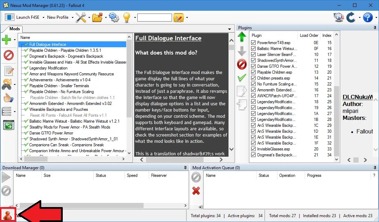379x222 pixels.
Task: Open the folder shortcuts icon
Action: tap(98, 17)
